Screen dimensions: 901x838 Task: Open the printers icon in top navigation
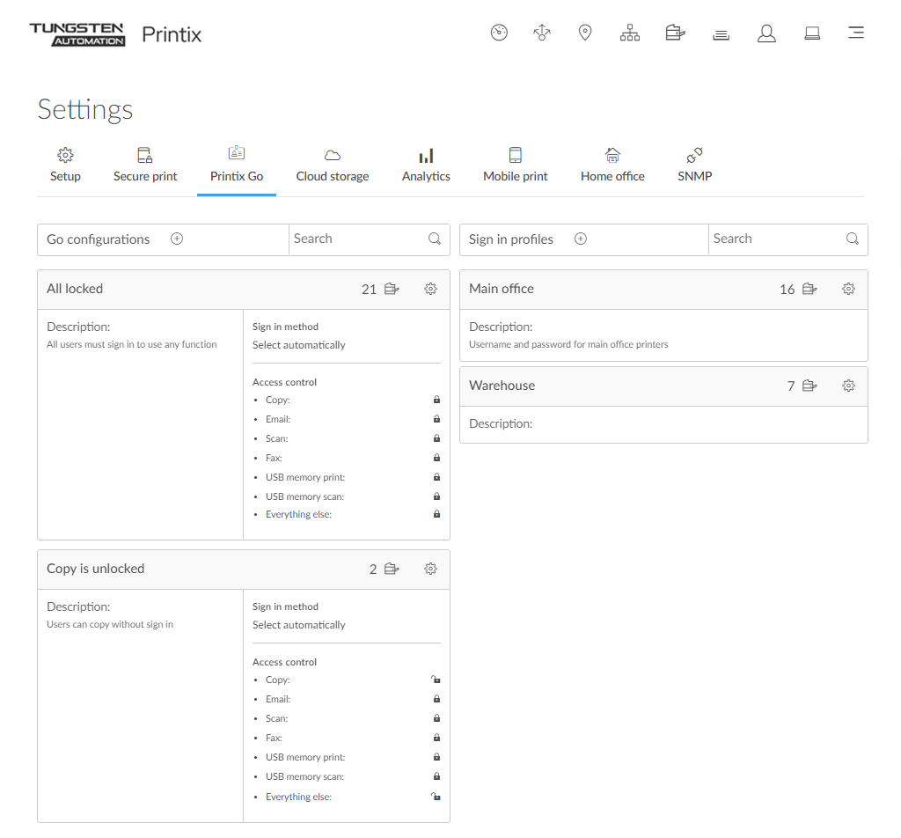tap(675, 33)
